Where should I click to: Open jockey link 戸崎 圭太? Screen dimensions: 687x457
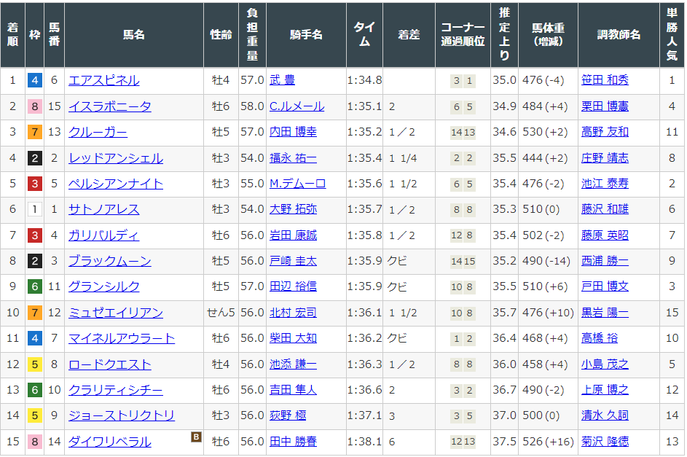(x=293, y=261)
